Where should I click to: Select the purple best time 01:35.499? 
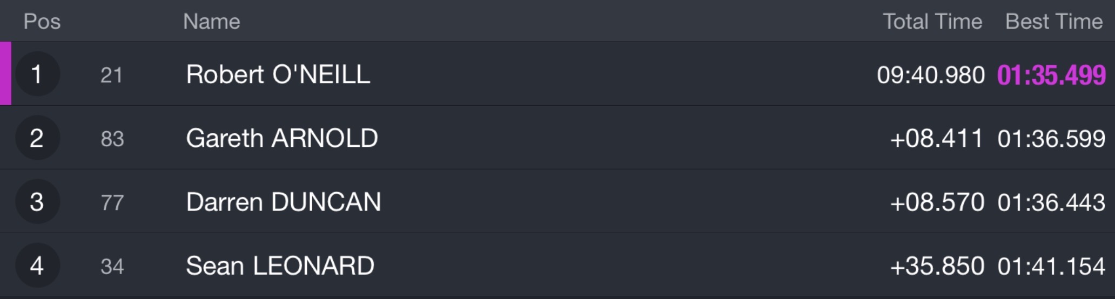point(1051,75)
